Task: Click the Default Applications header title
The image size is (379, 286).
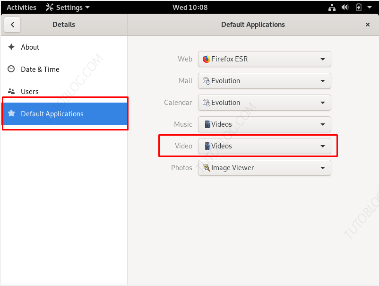Action: click(253, 25)
